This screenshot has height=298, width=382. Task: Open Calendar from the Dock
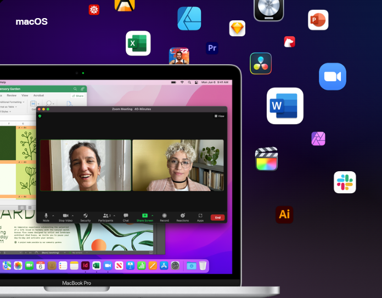pyautogui.click(x=41, y=266)
